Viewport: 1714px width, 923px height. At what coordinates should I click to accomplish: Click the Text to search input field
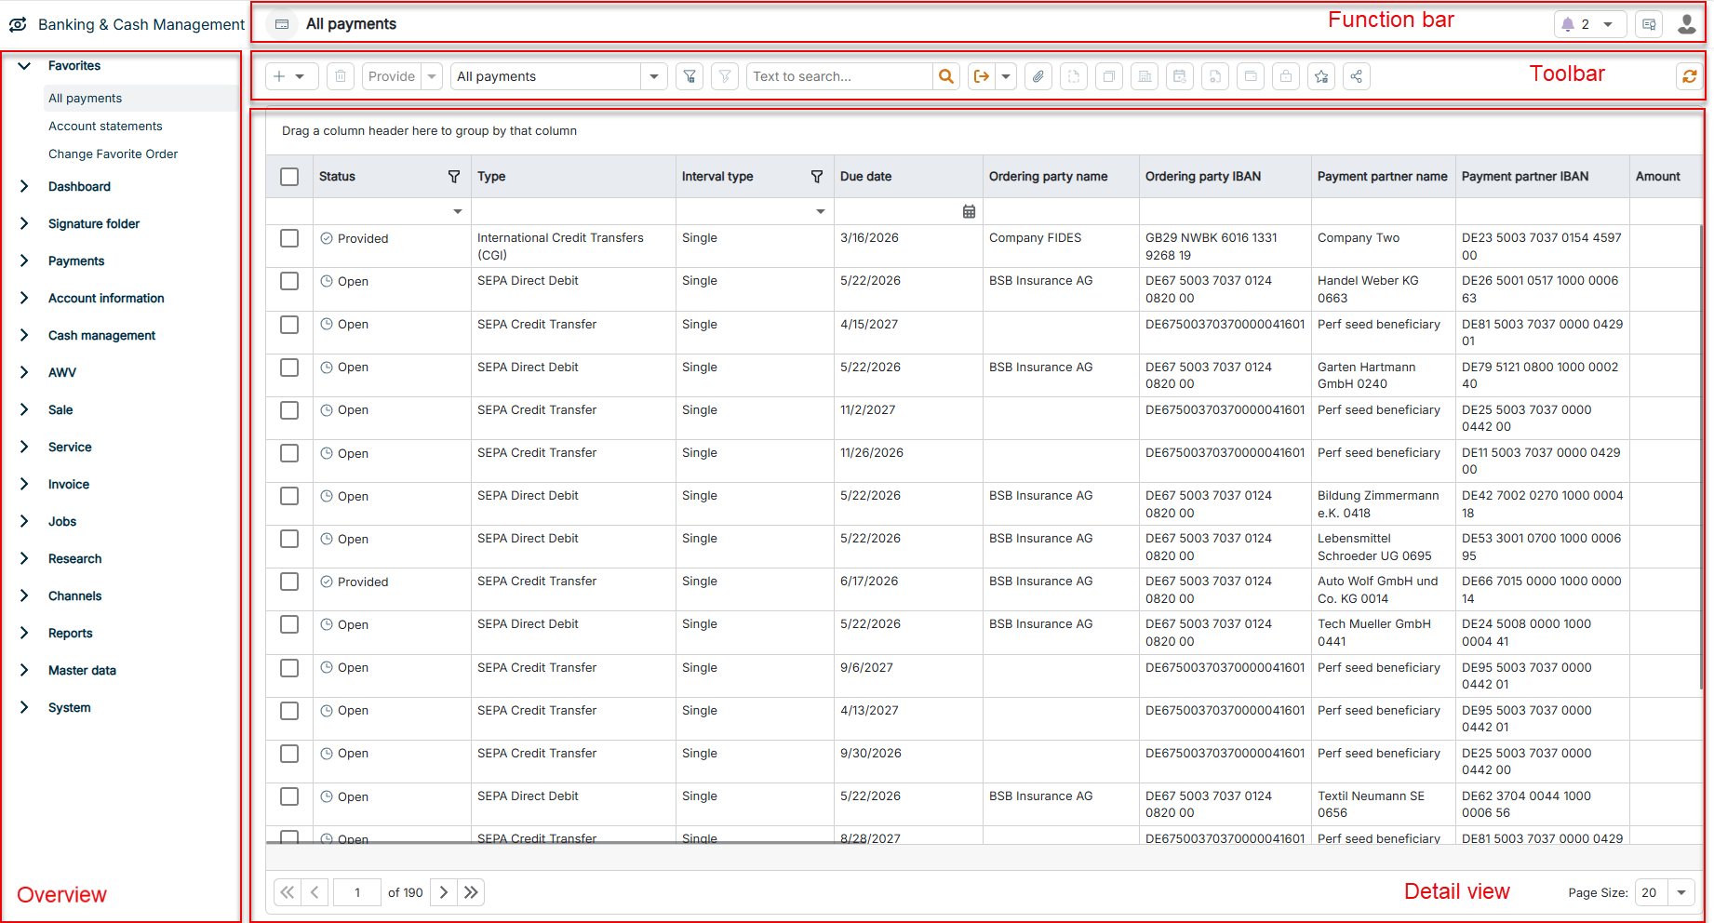(x=839, y=76)
